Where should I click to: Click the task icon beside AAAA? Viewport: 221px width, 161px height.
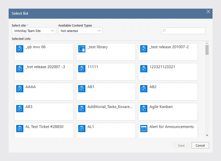[20, 88]
